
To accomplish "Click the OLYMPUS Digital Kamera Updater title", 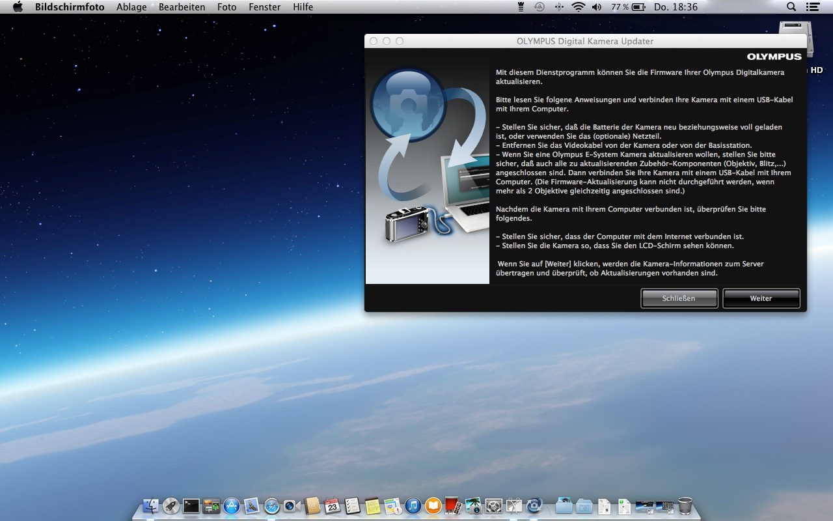I will (585, 41).
